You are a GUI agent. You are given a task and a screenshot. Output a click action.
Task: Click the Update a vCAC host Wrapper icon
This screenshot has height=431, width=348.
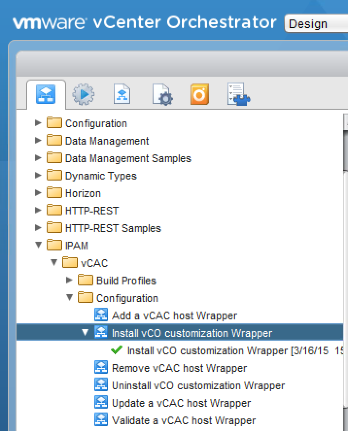(101, 402)
